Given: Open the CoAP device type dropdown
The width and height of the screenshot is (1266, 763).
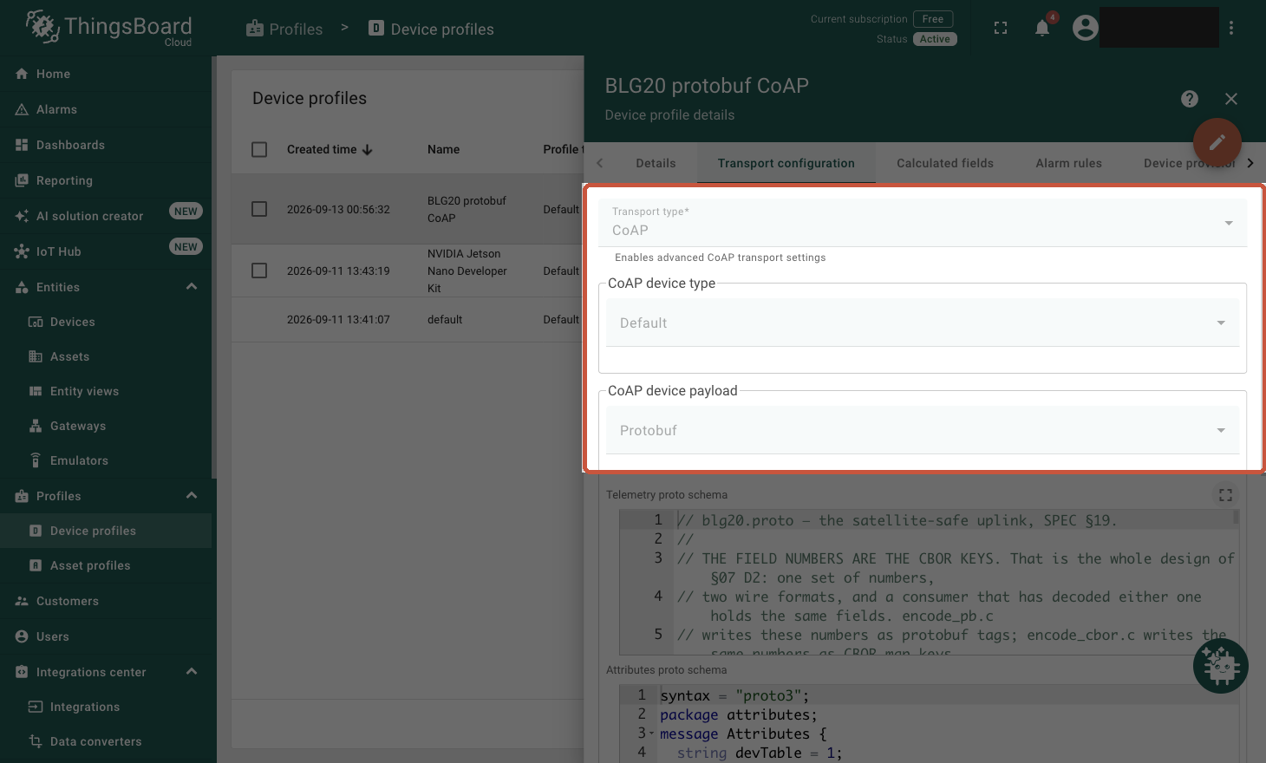Looking at the screenshot, I should [x=923, y=323].
